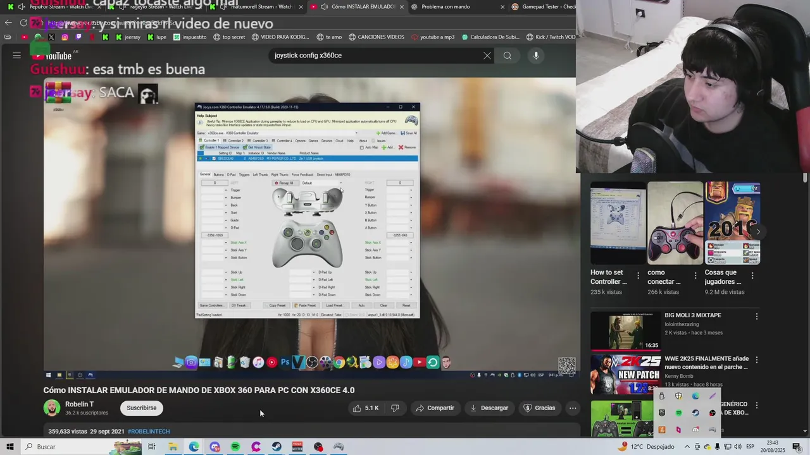Switch to Gamepad Tester tab
This screenshot has width=810, height=455.
click(544, 7)
